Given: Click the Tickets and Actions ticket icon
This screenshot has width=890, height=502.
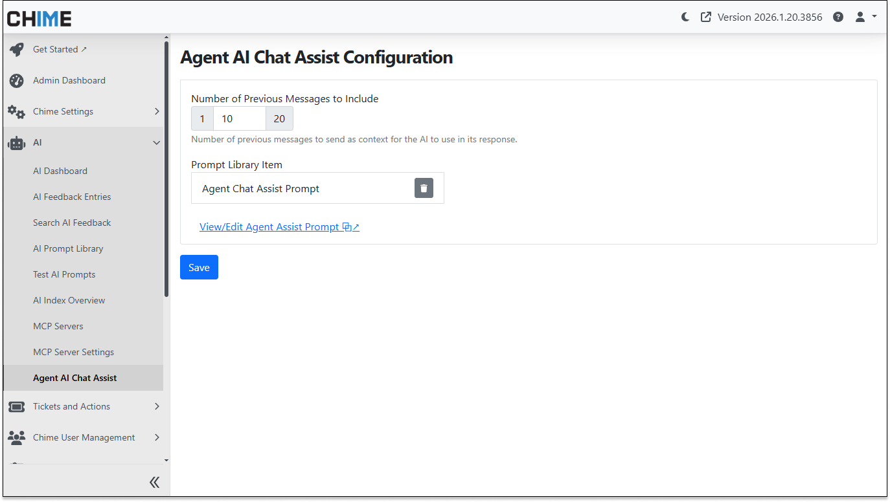Looking at the screenshot, I should [17, 407].
